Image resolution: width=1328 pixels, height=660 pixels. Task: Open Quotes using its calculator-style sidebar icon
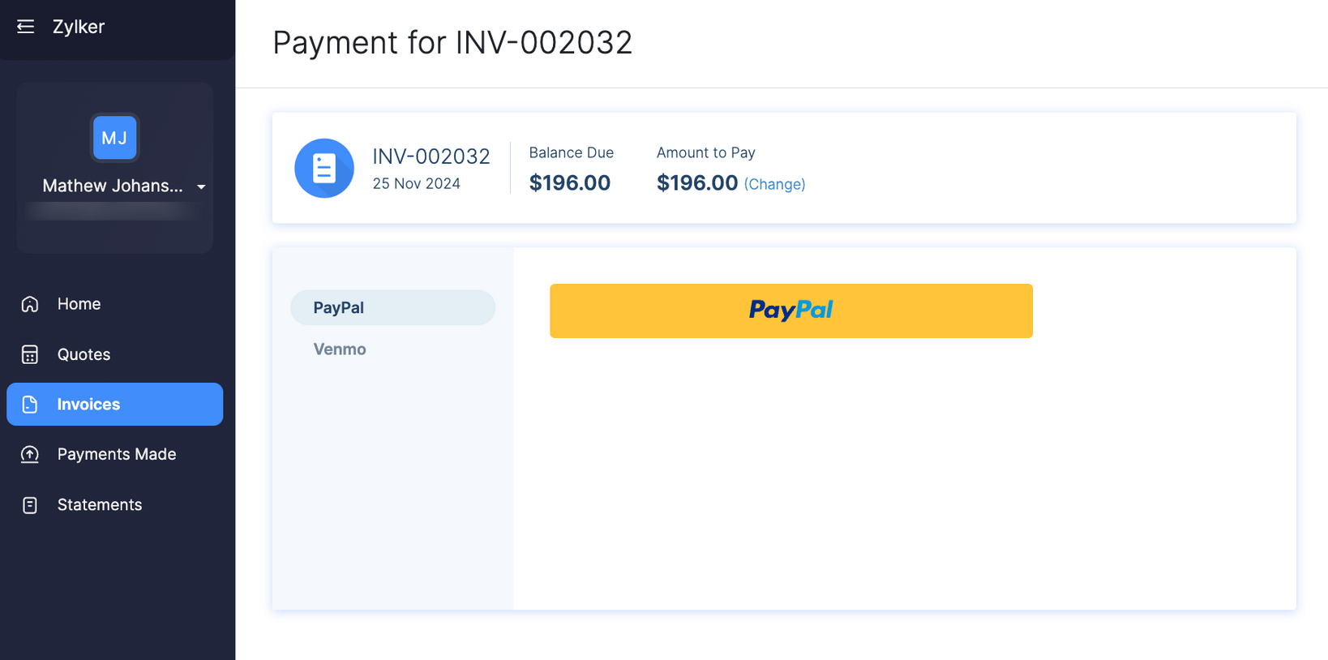point(29,354)
